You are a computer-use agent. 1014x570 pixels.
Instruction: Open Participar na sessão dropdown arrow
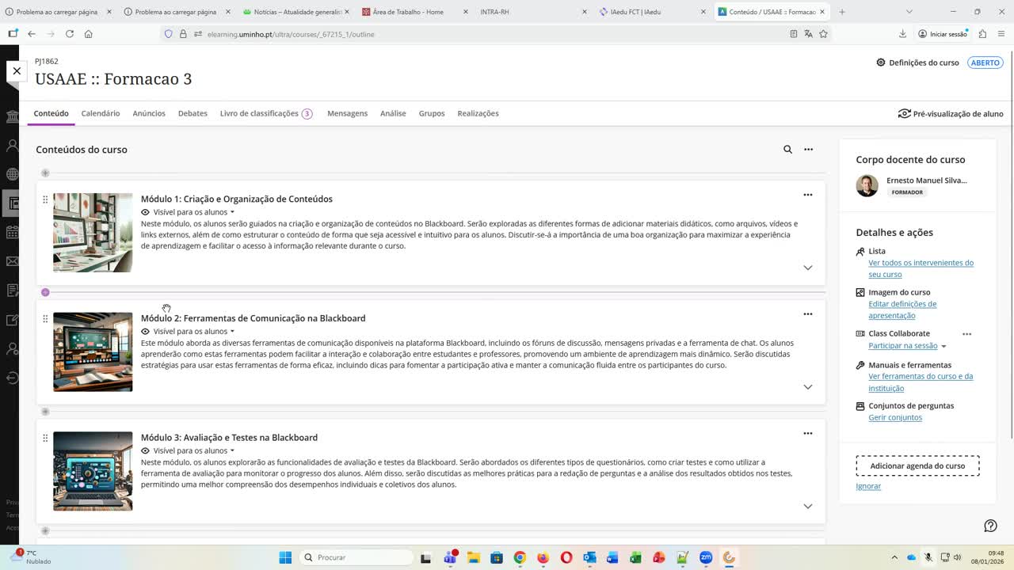[x=943, y=346]
